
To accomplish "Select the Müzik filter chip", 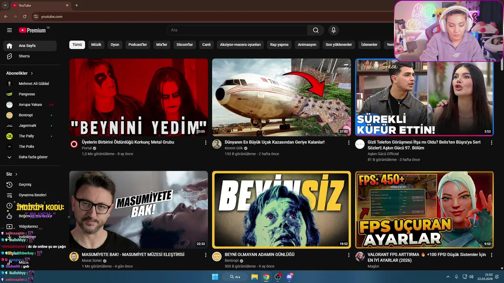I will pyautogui.click(x=96, y=45).
